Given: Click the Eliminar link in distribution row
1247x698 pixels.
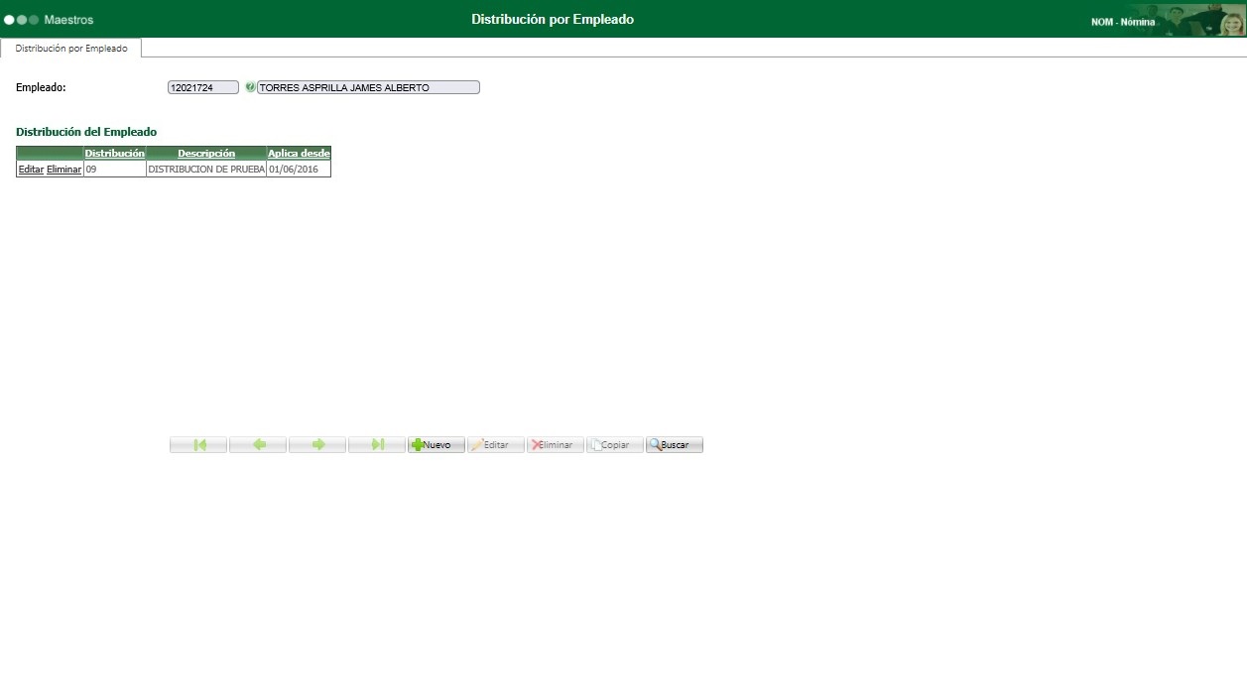Looking at the screenshot, I should [x=63, y=170].
